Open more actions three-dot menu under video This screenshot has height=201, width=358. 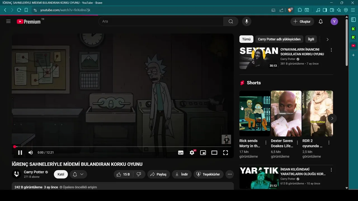click(230, 174)
